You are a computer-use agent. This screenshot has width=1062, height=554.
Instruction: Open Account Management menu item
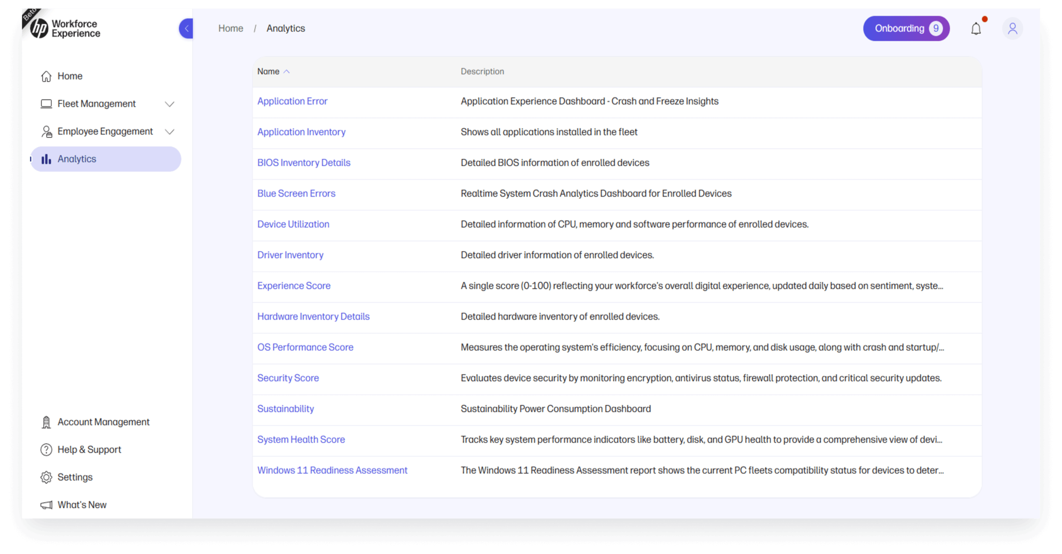pos(106,422)
